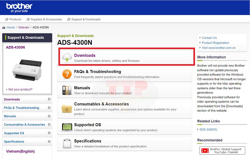Click the ADS-4300N text in breadcrumb
Screen dimensions: 250x159
pos(41,27)
